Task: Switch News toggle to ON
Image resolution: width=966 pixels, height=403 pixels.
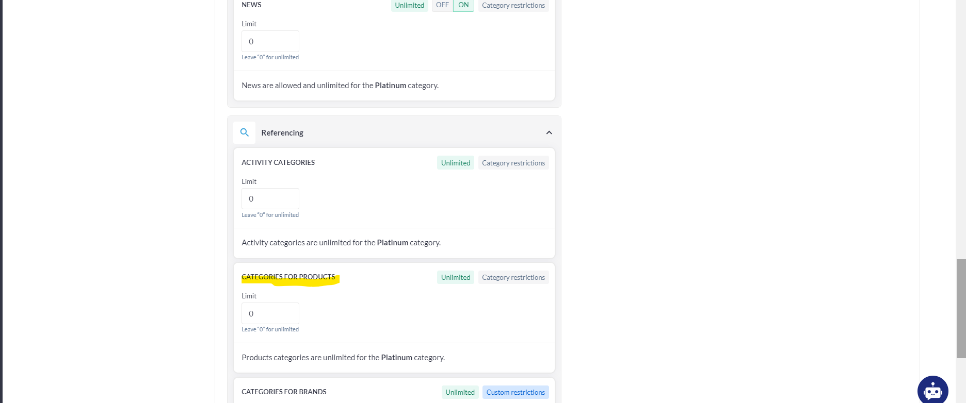Action: coord(463,5)
